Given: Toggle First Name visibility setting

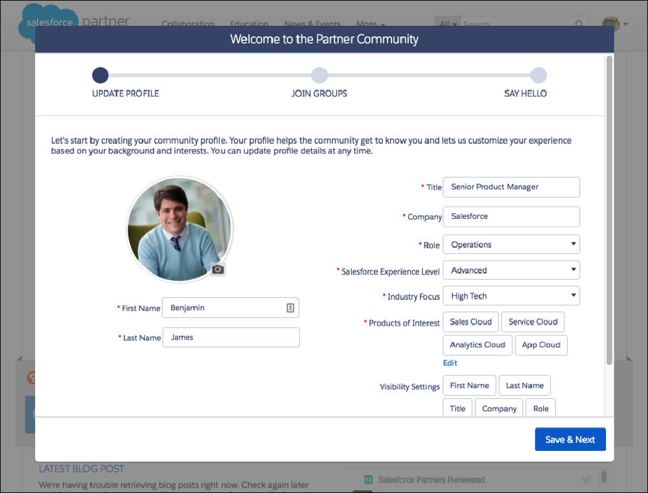Looking at the screenshot, I should (469, 385).
